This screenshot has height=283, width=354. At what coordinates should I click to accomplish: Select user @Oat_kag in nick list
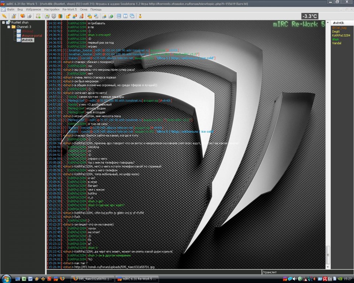[339, 28]
